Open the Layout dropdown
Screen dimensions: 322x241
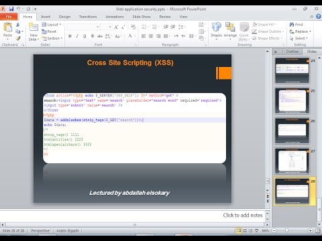point(52,25)
